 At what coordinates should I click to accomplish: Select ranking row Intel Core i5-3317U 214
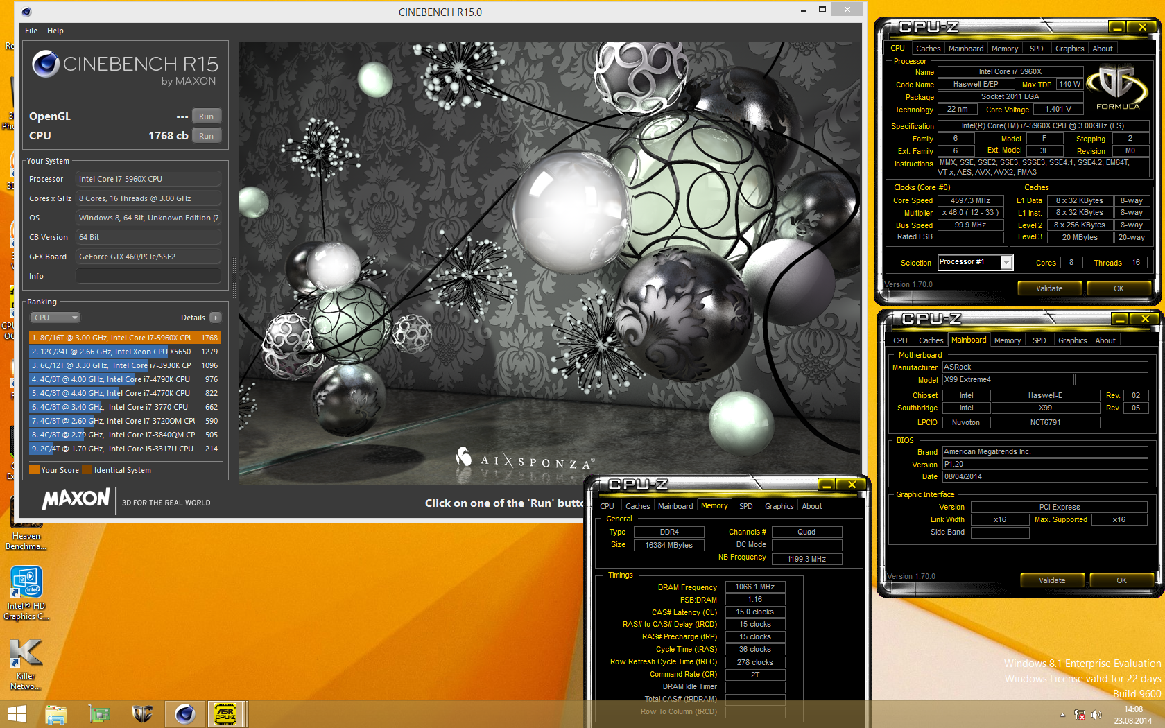click(125, 449)
